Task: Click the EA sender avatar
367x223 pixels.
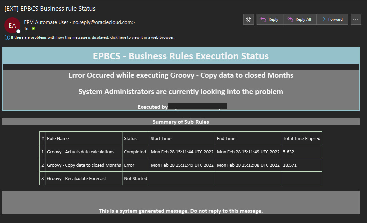Action: coord(12,25)
